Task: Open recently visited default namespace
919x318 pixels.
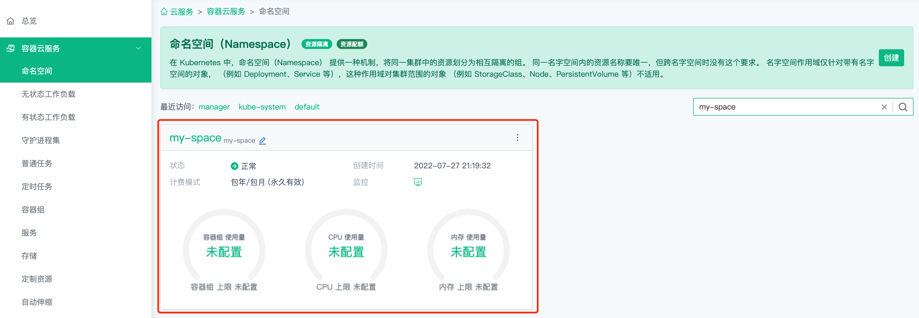Action: 307,107
